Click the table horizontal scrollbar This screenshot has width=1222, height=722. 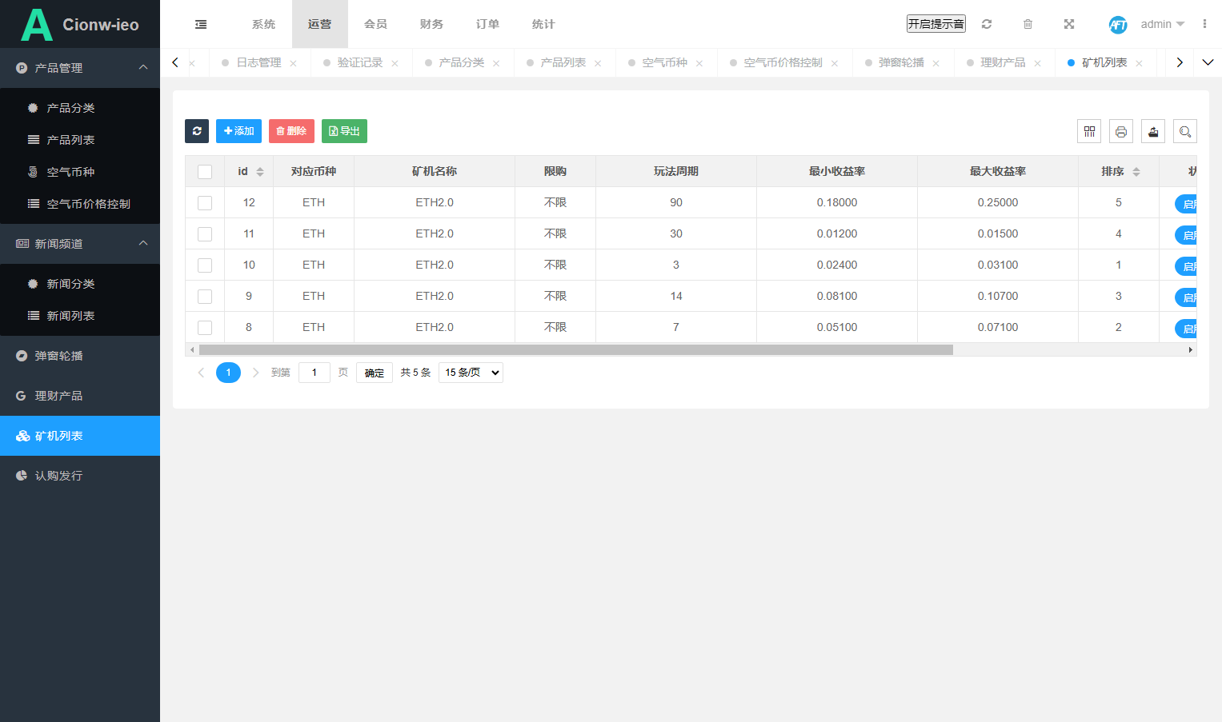tap(576, 349)
